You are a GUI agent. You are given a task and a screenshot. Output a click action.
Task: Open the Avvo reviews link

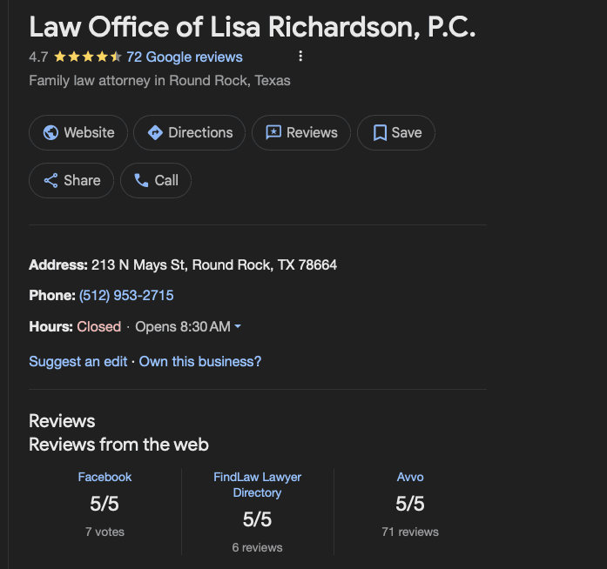410,477
